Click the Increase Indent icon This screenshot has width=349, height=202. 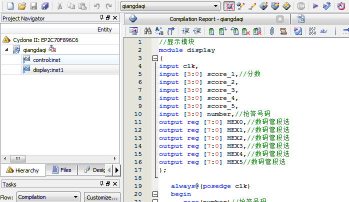(185, 31)
